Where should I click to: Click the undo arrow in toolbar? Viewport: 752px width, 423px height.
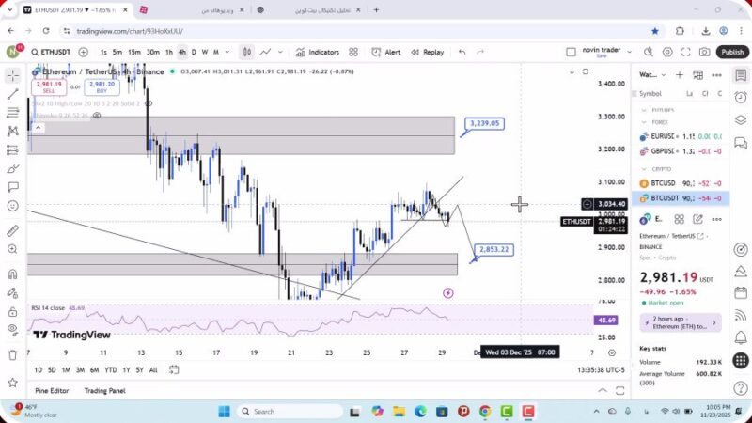pyautogui.click(x=462, y=52)
